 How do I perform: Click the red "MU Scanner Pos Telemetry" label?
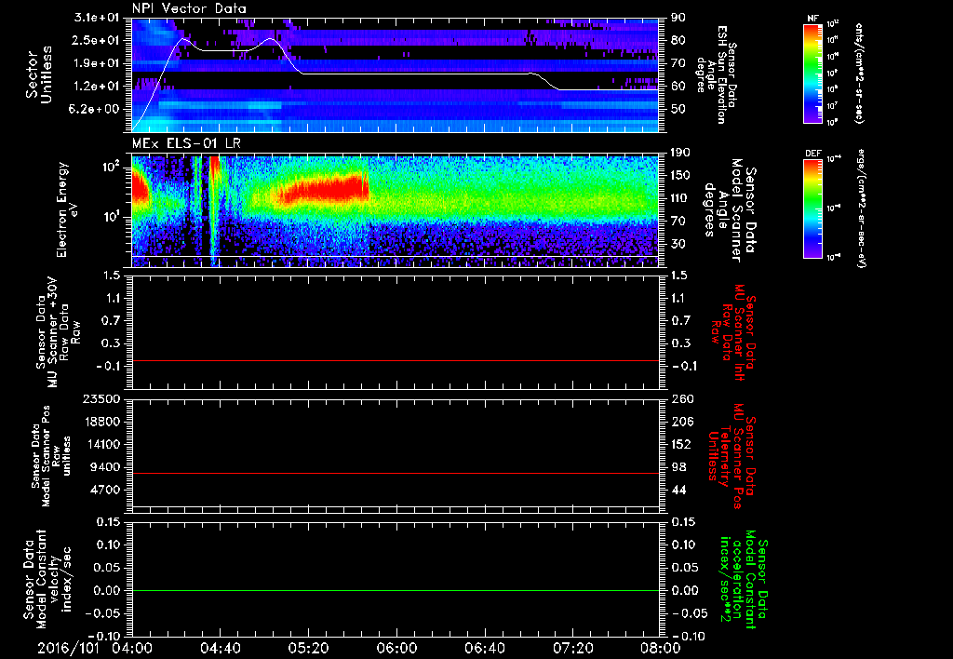point(732,456)
